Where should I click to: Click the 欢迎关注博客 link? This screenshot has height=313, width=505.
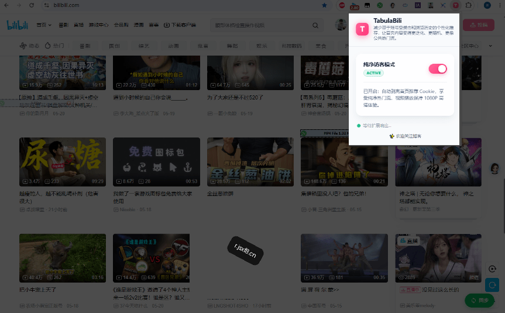pos(405,136)
